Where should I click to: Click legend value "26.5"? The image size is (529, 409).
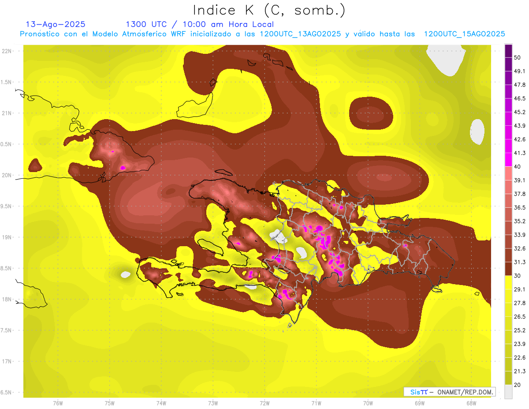point(519,316)
